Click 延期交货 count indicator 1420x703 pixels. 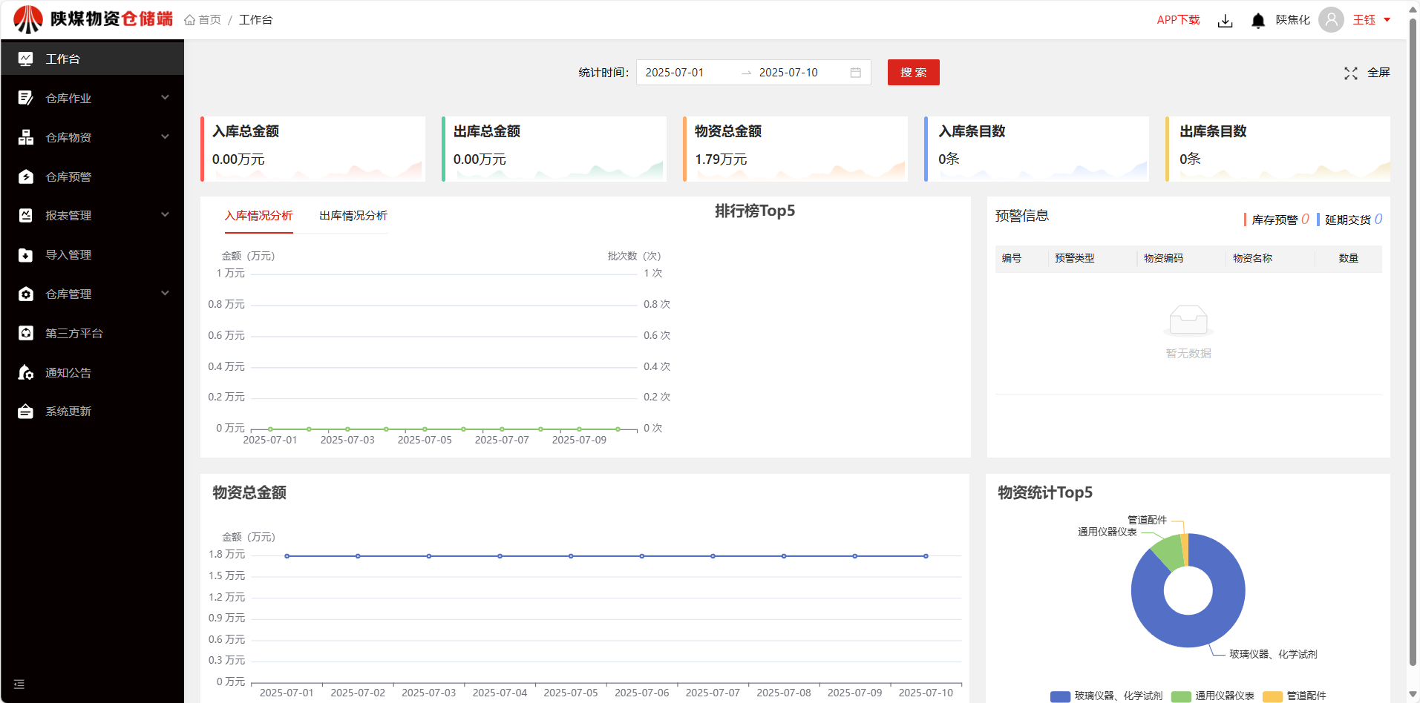click(1350, 220)
